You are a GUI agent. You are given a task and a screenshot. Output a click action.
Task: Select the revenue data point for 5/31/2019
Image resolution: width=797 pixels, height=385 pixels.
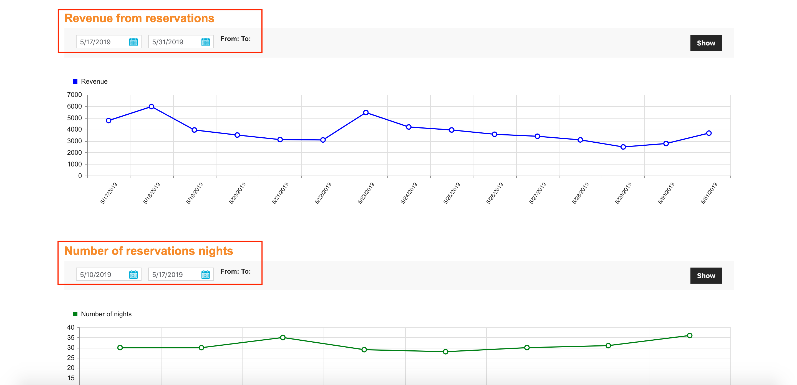click(x=709, y=133)
